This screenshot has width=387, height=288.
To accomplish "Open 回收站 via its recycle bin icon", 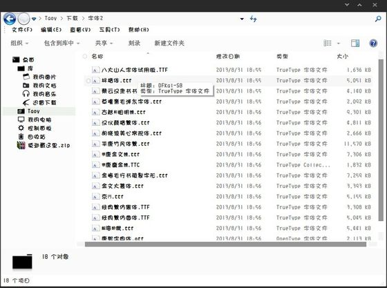I will point(21,136).
